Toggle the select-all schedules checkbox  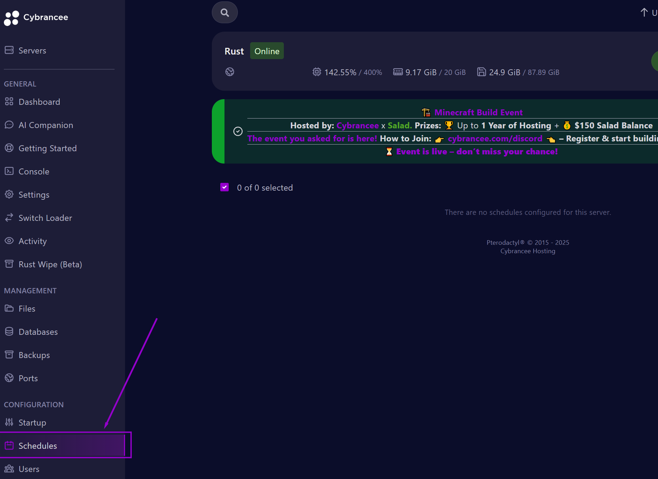click(224, 187)
